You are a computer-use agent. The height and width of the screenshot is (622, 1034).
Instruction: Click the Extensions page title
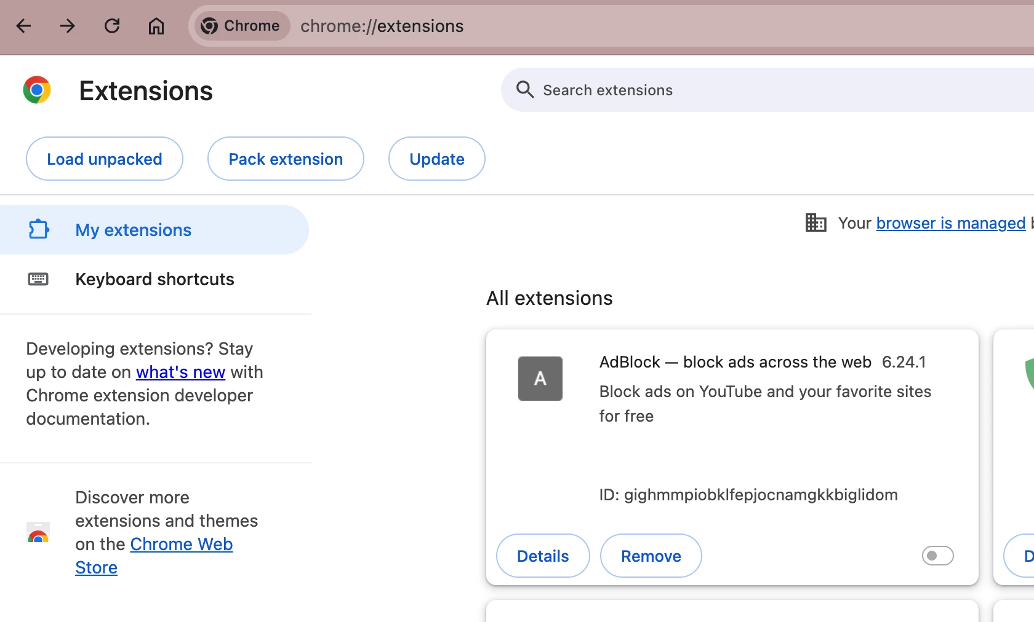point(146,91)
